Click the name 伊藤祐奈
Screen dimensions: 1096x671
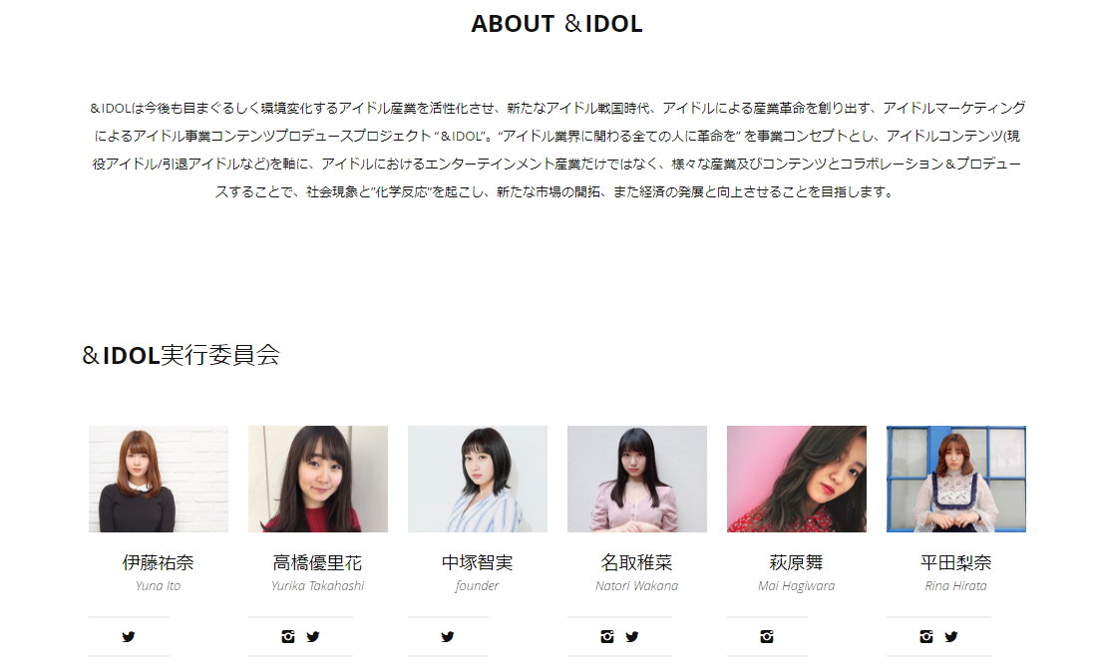(x=158, y=562)
